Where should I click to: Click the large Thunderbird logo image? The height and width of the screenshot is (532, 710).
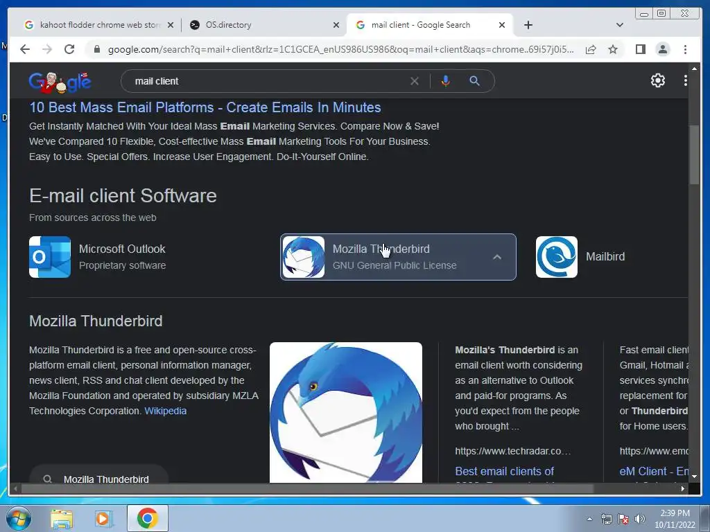[346, 412]
